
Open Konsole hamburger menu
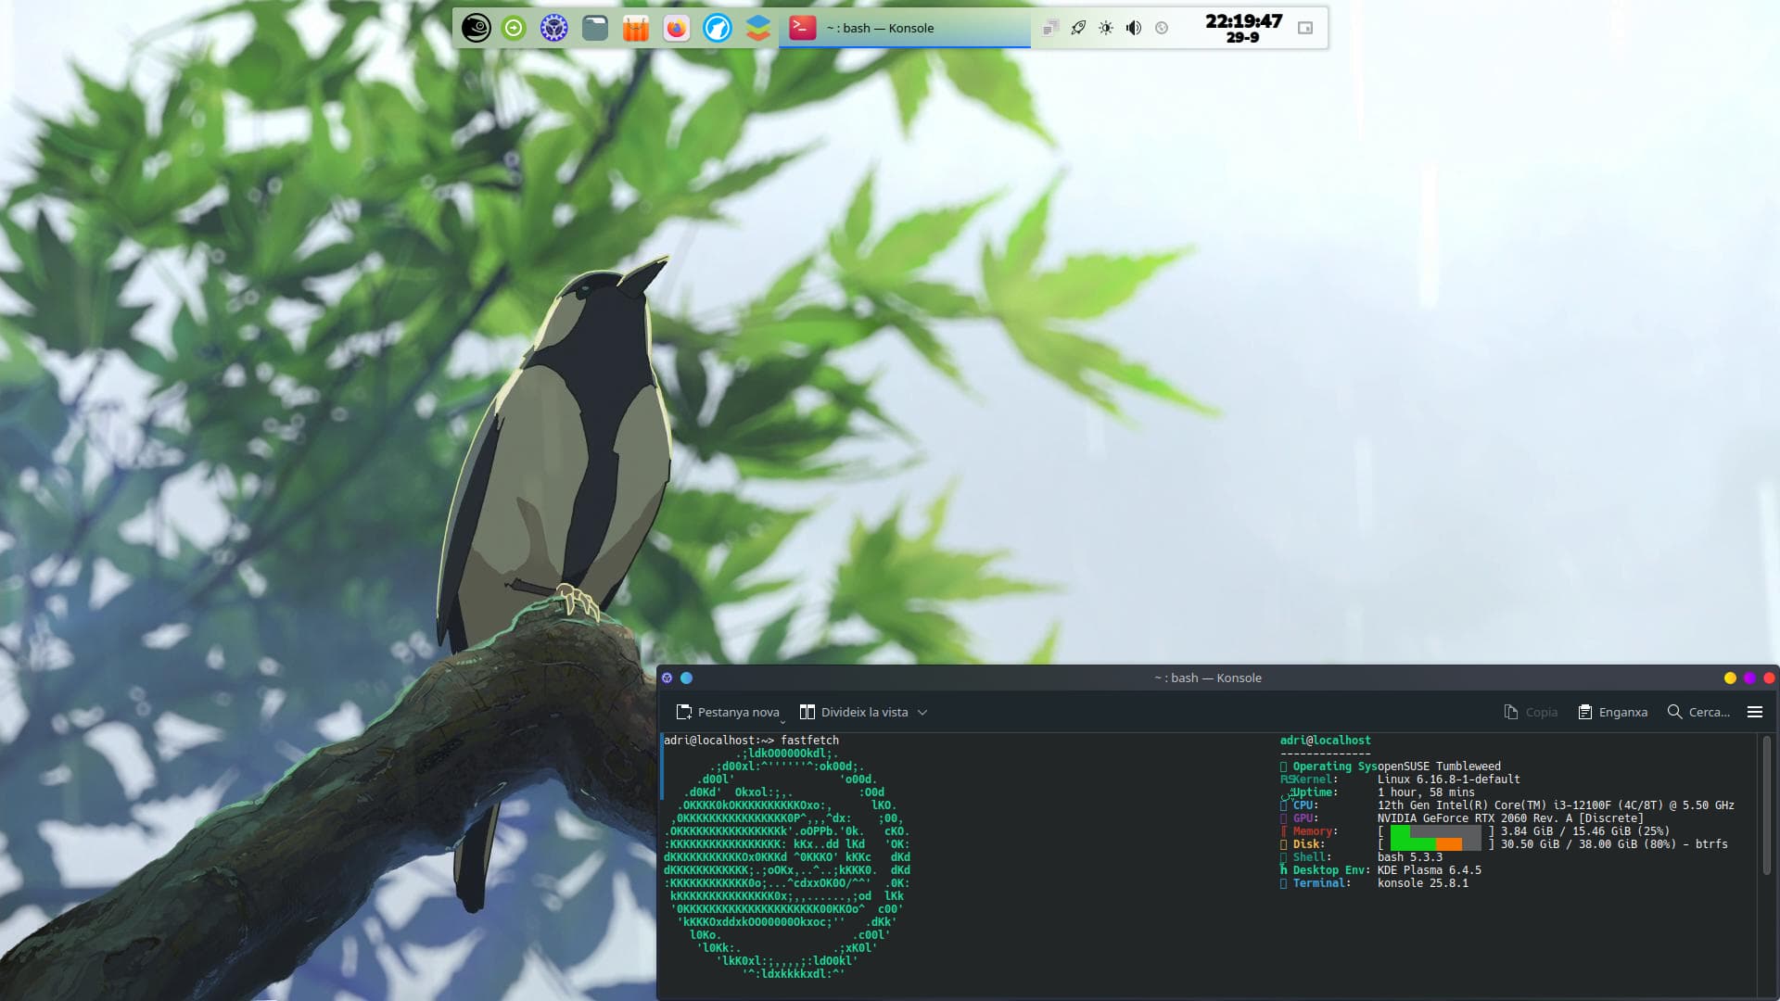(1754, 712)
